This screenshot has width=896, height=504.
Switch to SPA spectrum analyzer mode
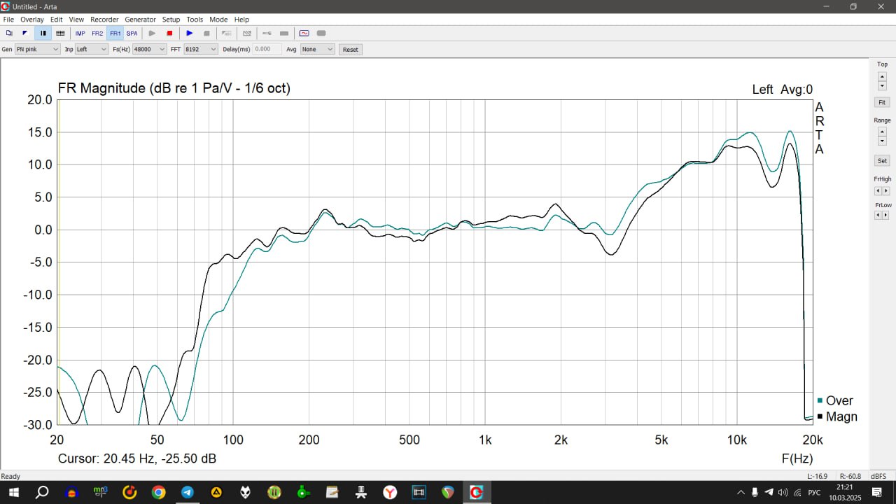(x=132, y=33)
